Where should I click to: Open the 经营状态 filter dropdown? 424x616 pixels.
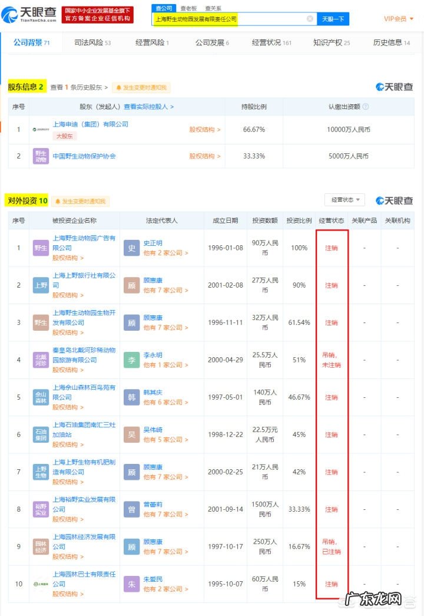point(344,200)
